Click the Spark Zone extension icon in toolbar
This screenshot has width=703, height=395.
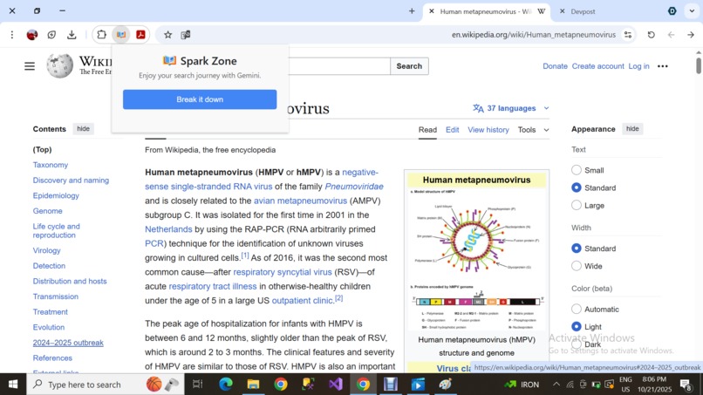[121, 35]
